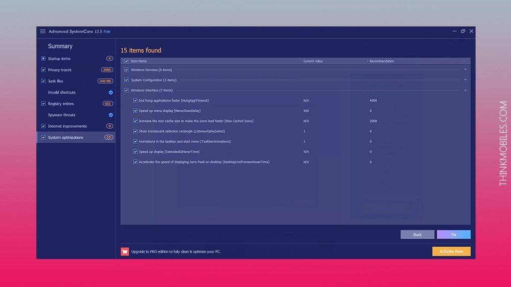Select the System Configuration (2 items) row text
Image resolution: width=511 pixels, height=287 pixels.
coord(154,80)
